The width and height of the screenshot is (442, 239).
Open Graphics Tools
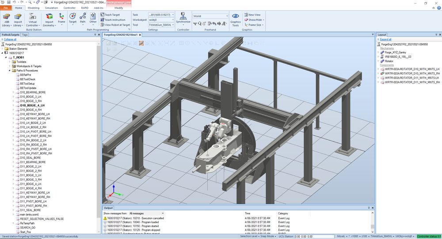[236, 20]
